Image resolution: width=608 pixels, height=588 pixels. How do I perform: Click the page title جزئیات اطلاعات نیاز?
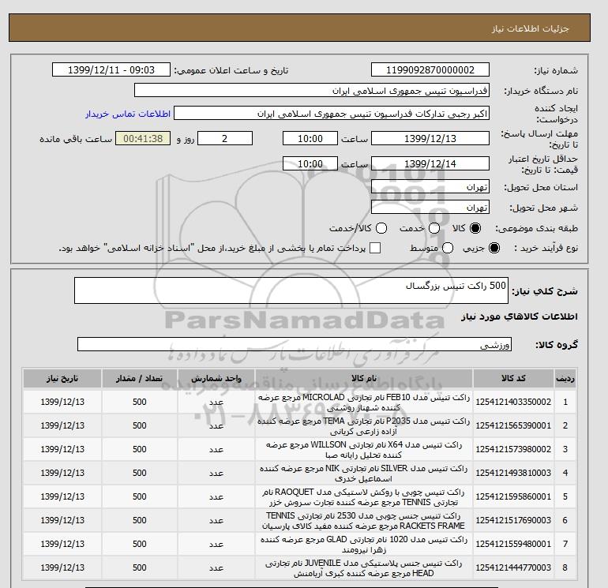coord(530,28)
